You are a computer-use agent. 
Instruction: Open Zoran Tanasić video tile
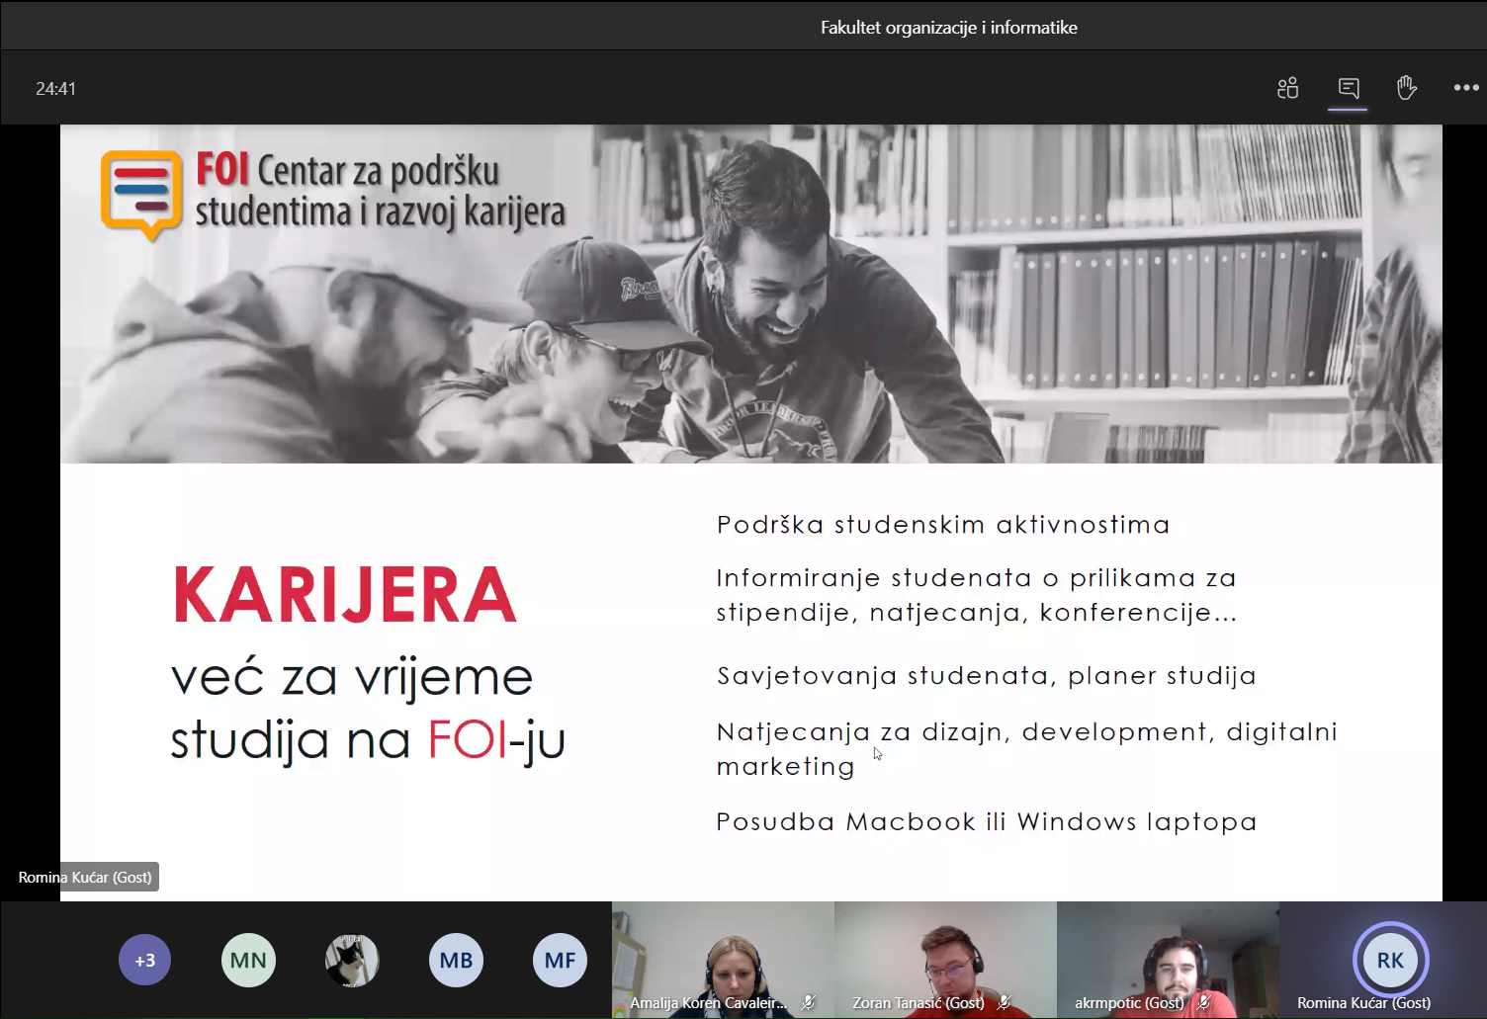tap(945, 960)
